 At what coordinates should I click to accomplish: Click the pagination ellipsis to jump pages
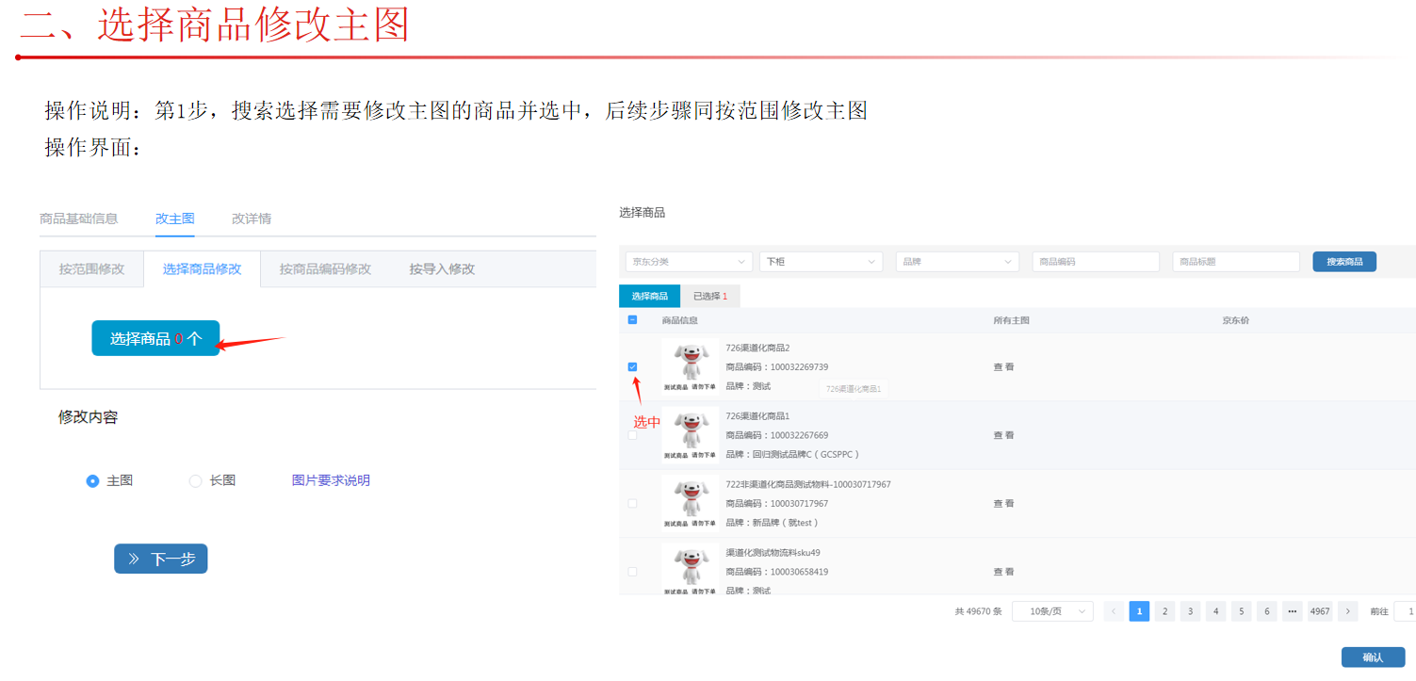pos(1292,611)
